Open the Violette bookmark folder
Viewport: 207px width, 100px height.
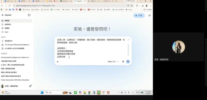tap(26, 10)
